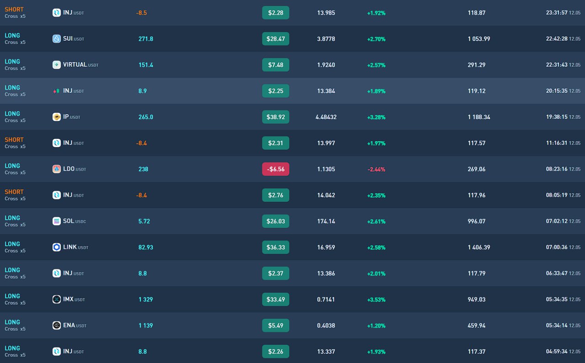Click the INJ coin icon in the 23:31:57 row
The image size is (585, 363).
tap(57, 13)
